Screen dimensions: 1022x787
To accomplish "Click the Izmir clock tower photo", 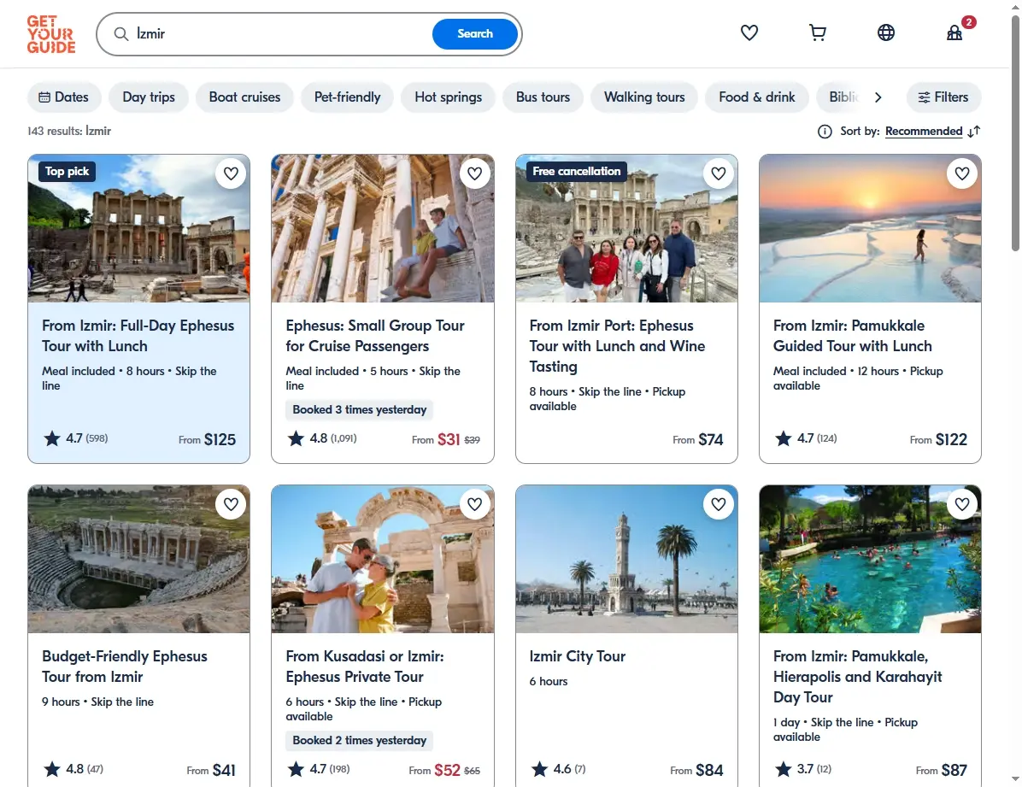I will [x=626, y=559].
